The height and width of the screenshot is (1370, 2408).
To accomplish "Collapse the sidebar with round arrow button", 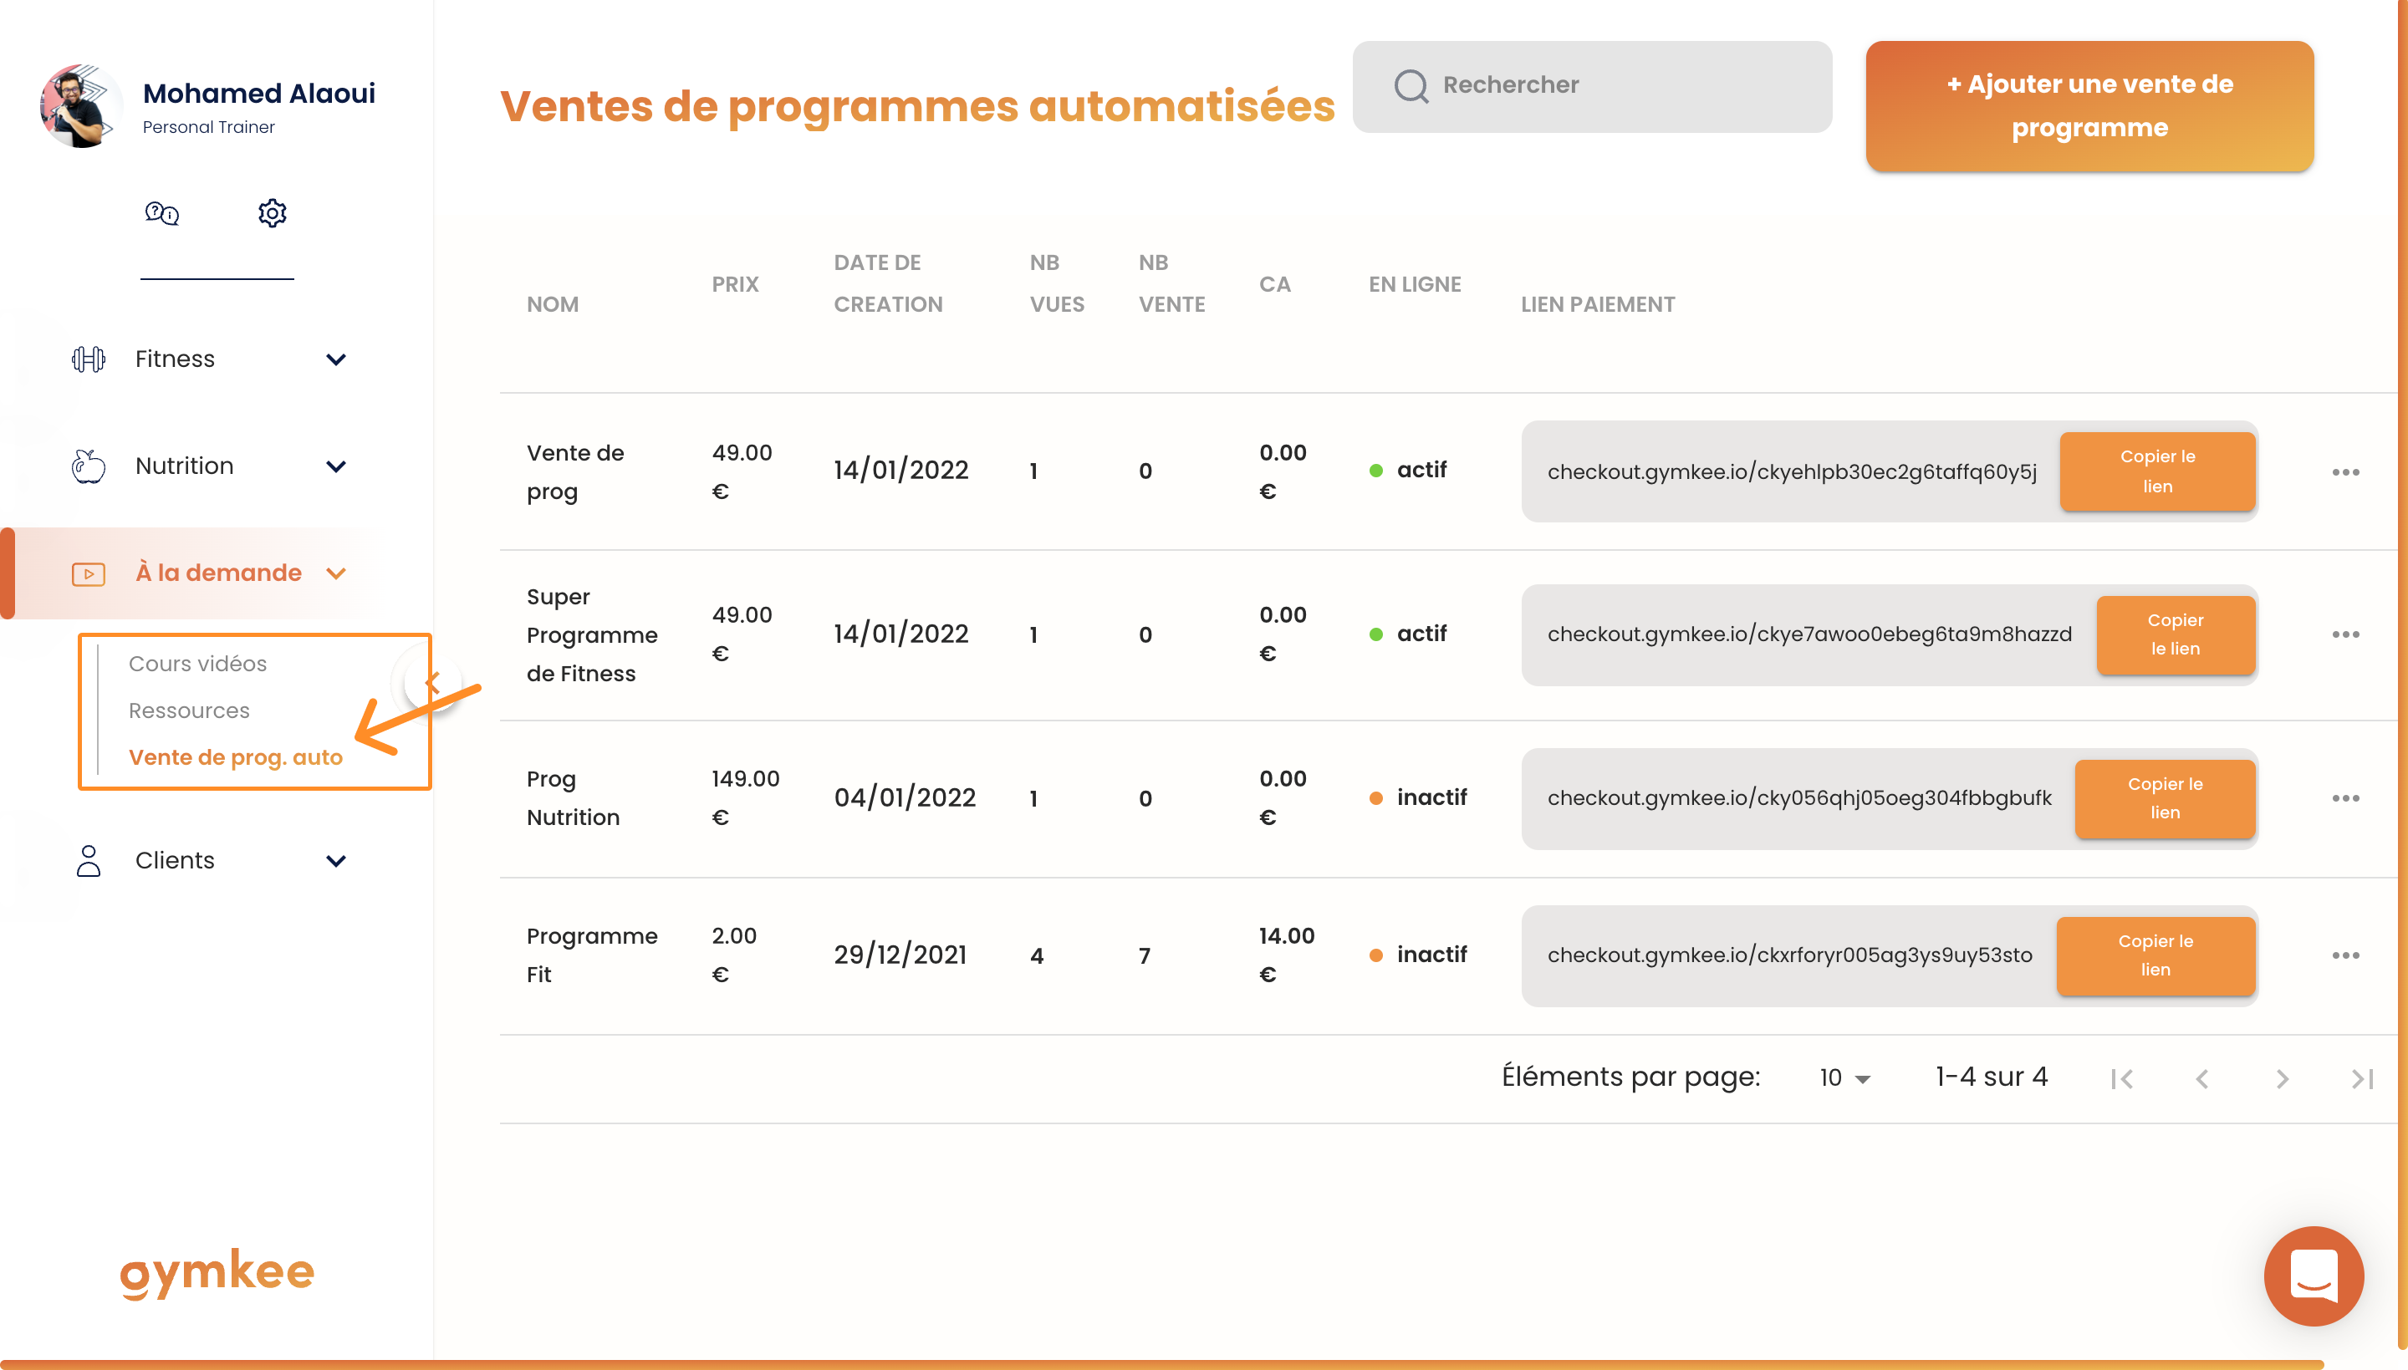I will [433, 682].
